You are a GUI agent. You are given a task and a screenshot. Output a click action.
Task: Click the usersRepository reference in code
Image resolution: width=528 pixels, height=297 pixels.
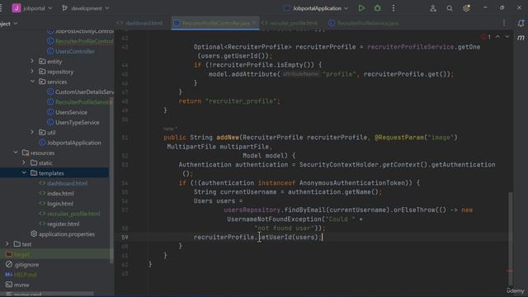click(252, 210)
